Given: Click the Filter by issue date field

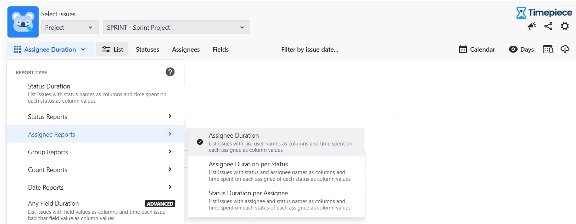Looking at the screenshot, I should pos(309,49).
